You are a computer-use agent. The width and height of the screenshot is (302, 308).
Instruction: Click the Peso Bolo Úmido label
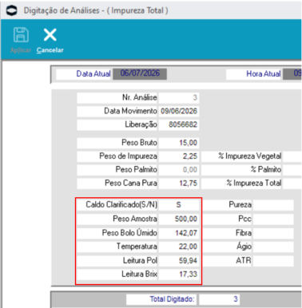tap(129, 233)
